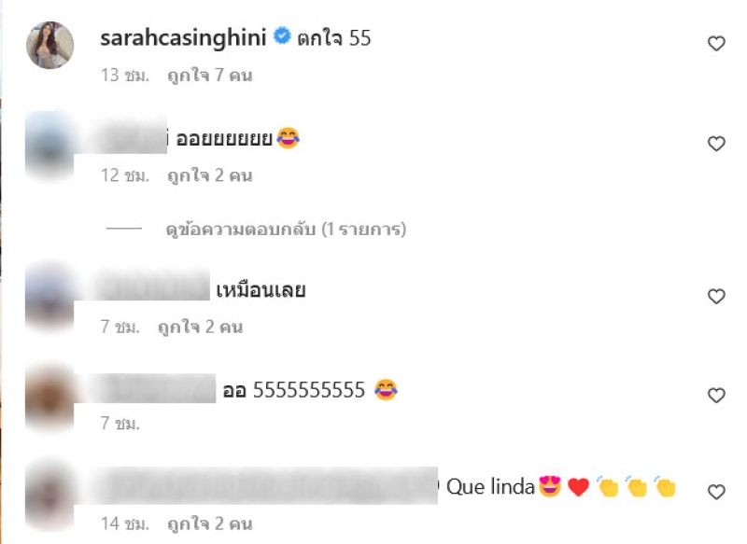Open blurred avatar of เหมือนเลย commenter
This screenshot has height=544, width=747.
coord(49,298)
